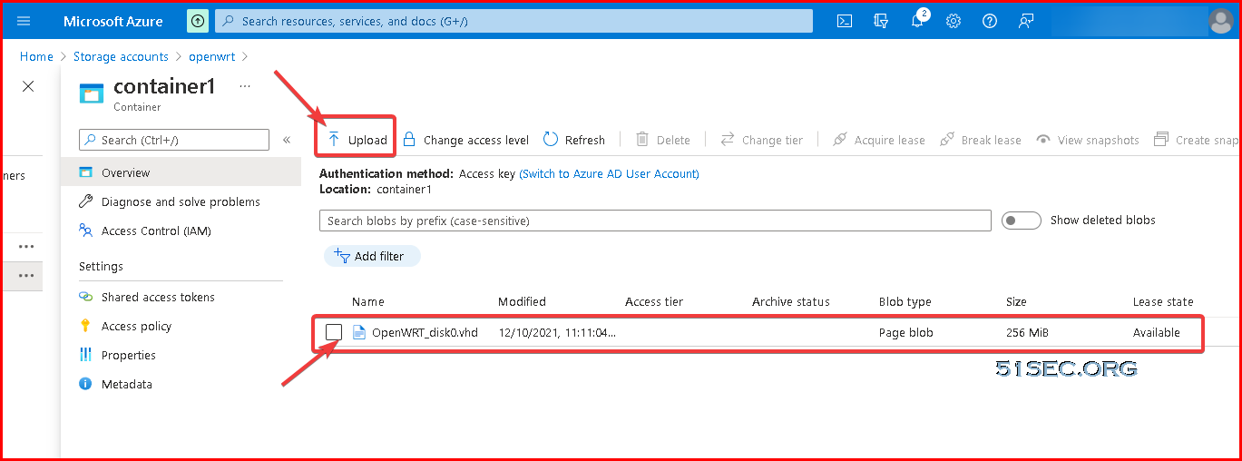The width and height of the screenshot is (1242, 461).
Task: Open the notifications bell
Action: (917, 21)
